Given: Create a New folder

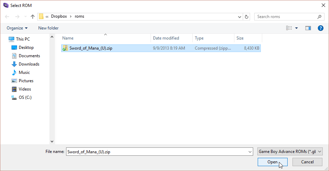Looking at the screenshot, I should pyautogui.click(x=48, y=28).
